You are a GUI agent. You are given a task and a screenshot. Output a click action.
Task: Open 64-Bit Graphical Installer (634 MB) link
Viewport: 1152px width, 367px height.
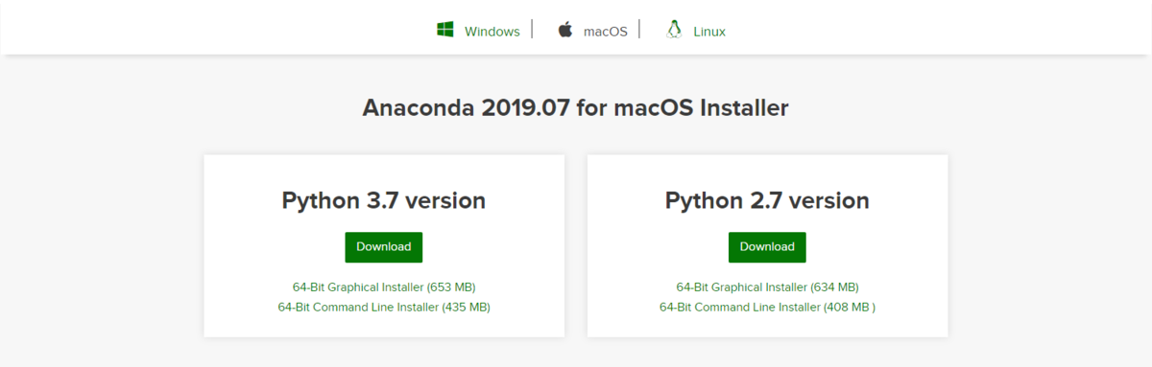(767, 287)
